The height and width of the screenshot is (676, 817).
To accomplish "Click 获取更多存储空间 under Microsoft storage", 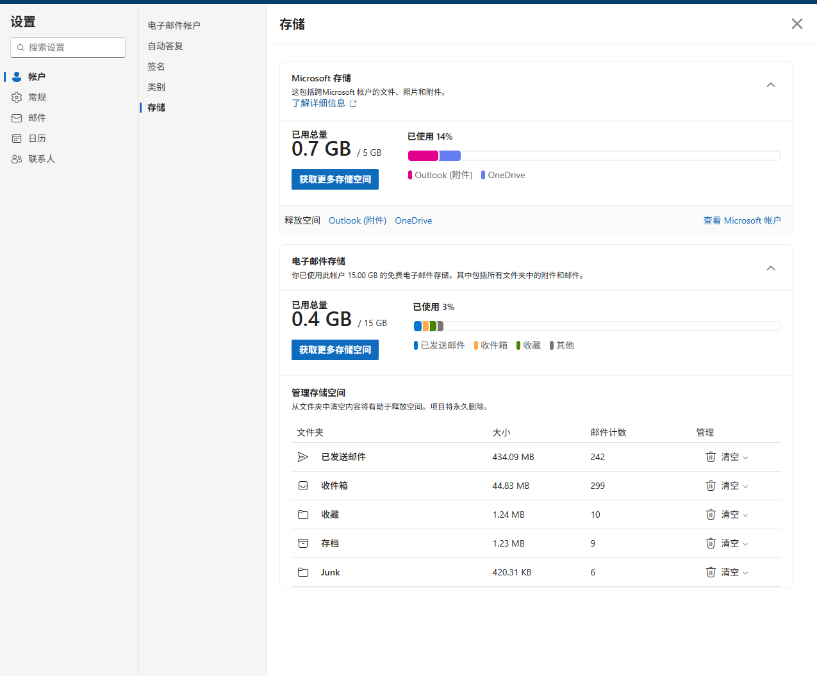I will (x=335, y=179).
